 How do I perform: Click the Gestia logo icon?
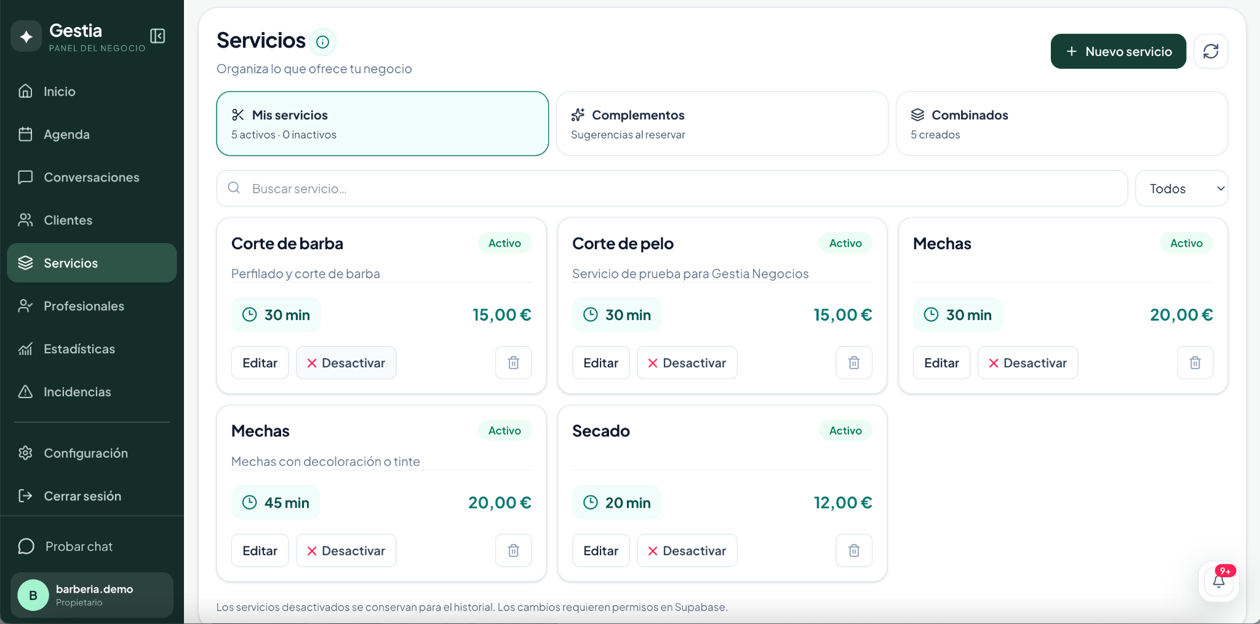click(26, 36)
